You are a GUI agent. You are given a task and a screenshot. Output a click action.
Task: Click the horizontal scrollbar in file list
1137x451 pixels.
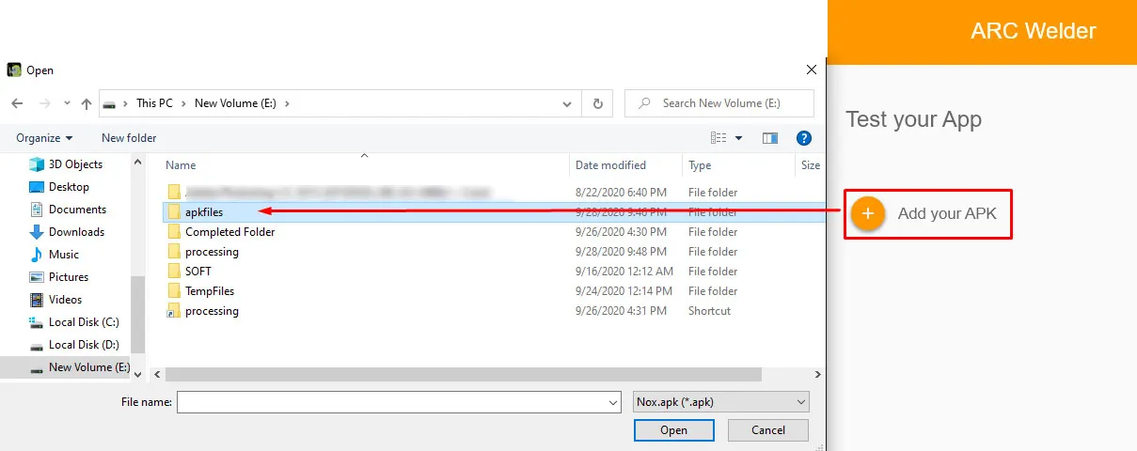pyautogui.click(x=463, y=375)
